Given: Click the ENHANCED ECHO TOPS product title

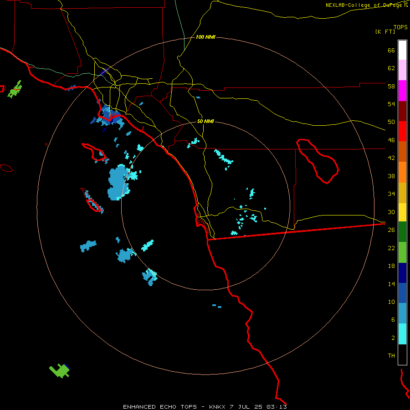Looking at the screenshot, I should (160, 407).
